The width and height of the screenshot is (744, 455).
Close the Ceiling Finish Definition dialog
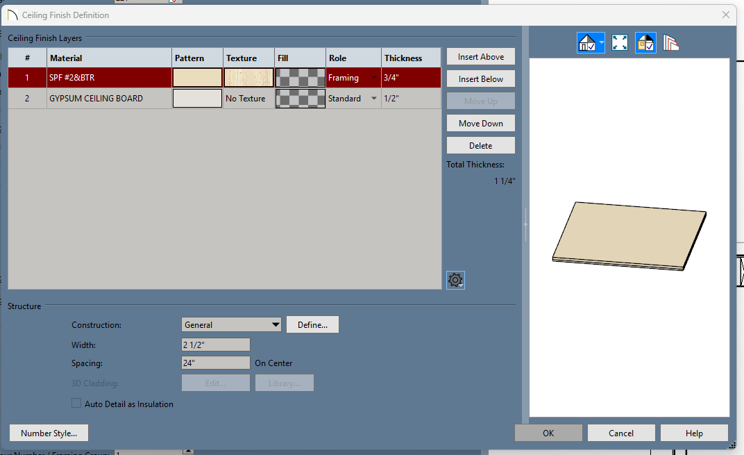(x=725, y=15)
